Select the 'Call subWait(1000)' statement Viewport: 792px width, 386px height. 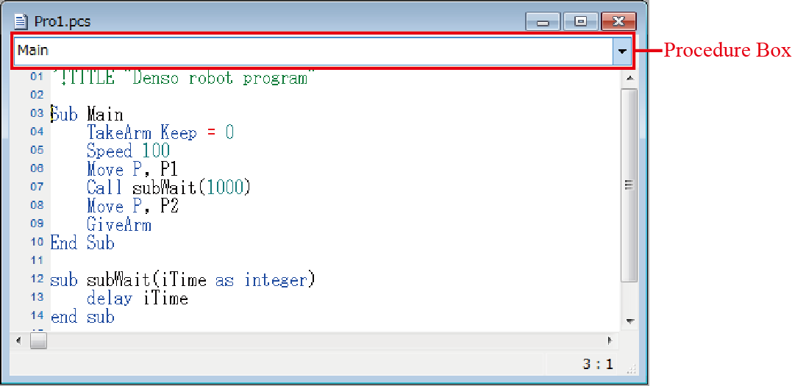click(x=168, y=187)
